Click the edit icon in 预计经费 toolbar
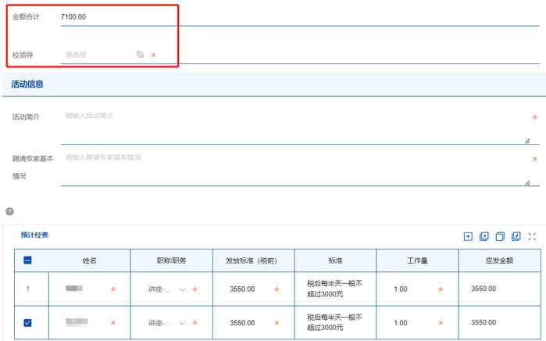546x341 pixels. pyautogui.click(x=516, y=236)
